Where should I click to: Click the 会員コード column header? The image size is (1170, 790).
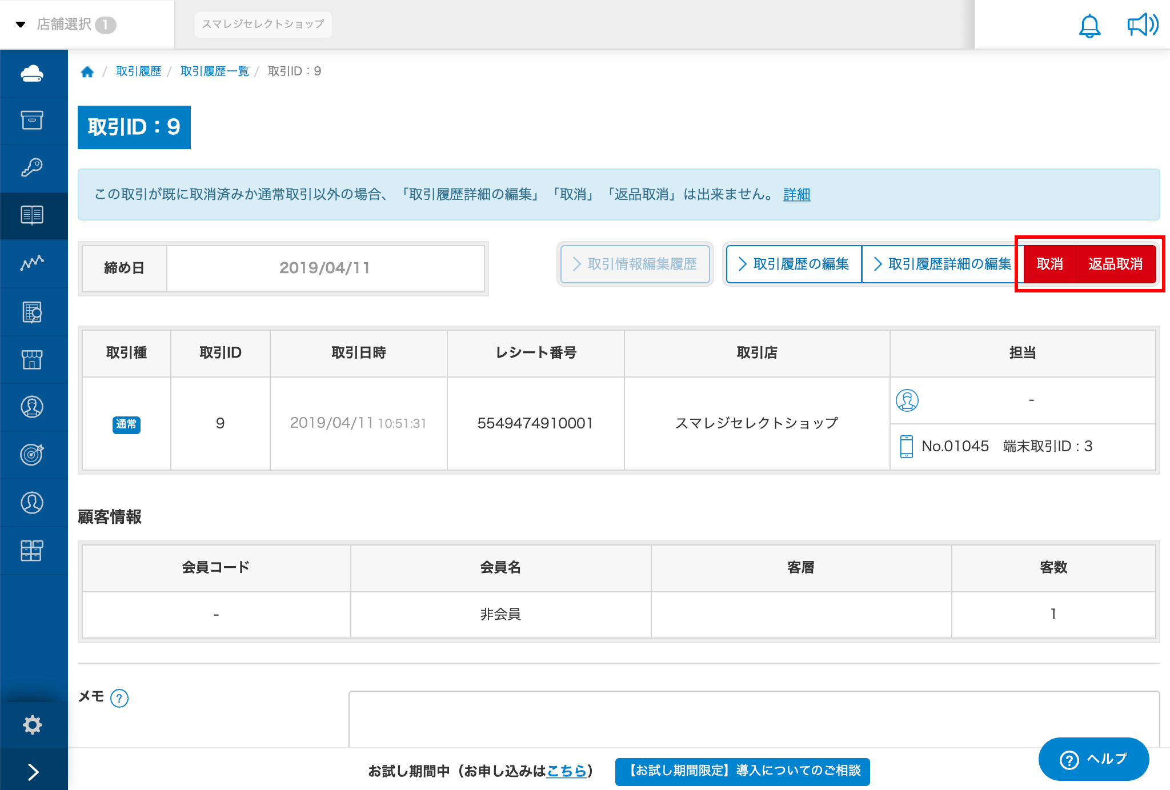[216, 568]
